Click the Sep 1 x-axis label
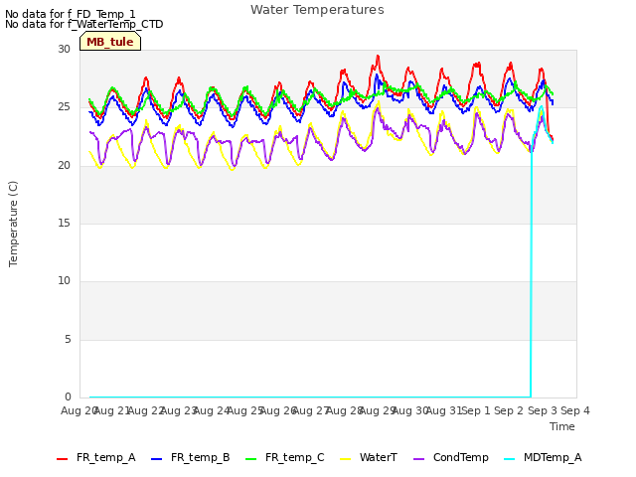The image size is (636, 477). click(476, 410)
